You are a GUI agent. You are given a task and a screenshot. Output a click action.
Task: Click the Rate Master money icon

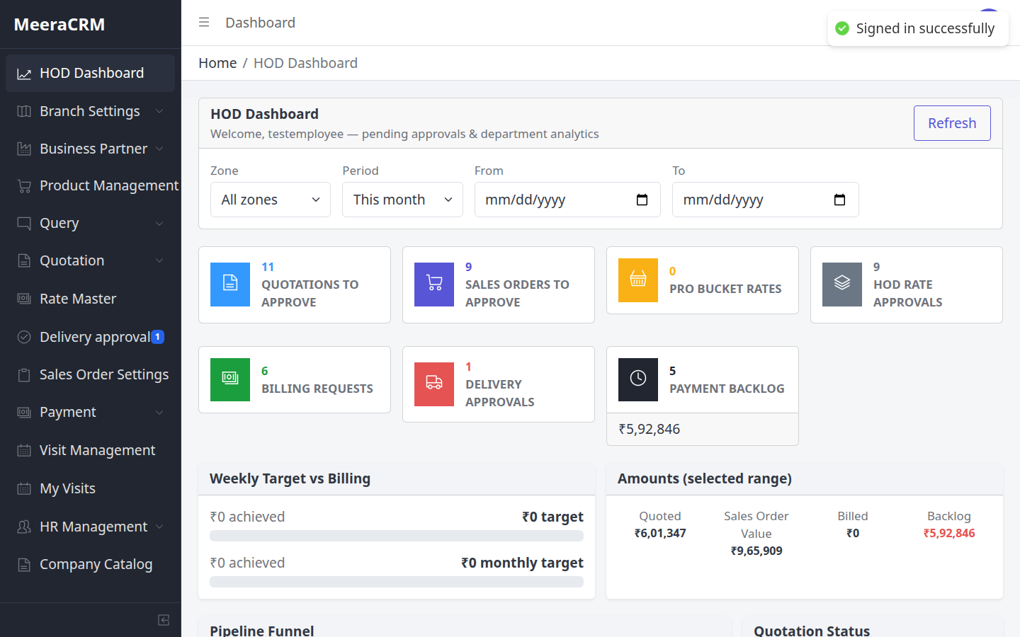point(24,299)
